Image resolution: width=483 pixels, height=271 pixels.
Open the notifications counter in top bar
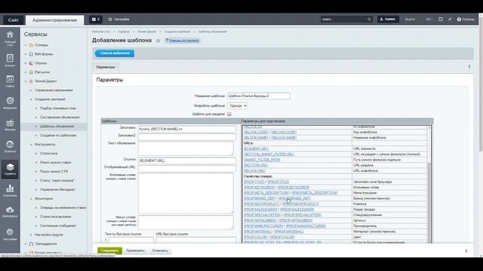(x=96, y=20)
